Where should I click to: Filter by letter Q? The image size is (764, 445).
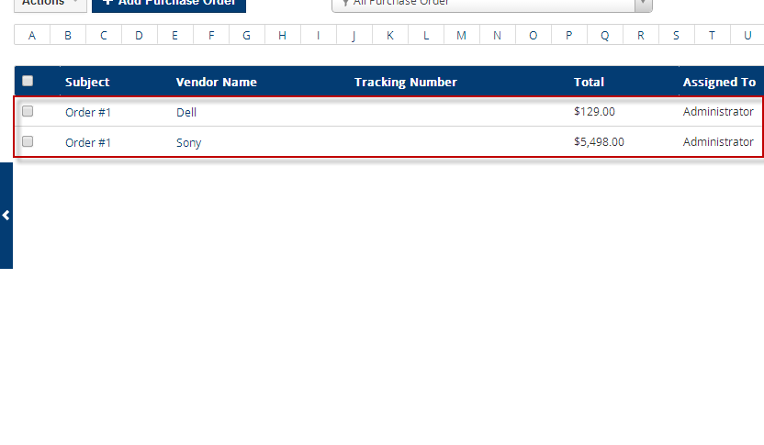(604, 35)
